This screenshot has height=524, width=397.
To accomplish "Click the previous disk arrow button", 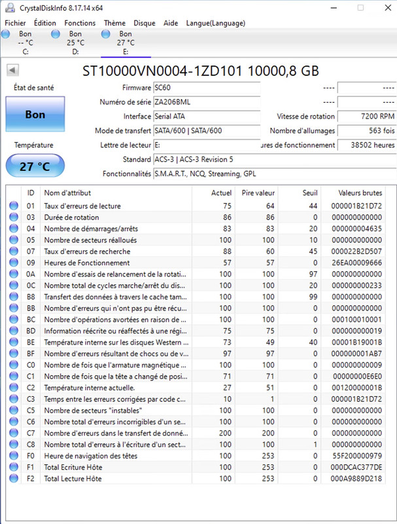I will pos(12,71).
